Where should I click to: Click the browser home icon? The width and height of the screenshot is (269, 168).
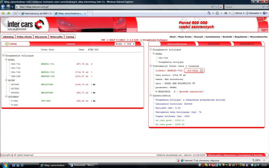209,13
